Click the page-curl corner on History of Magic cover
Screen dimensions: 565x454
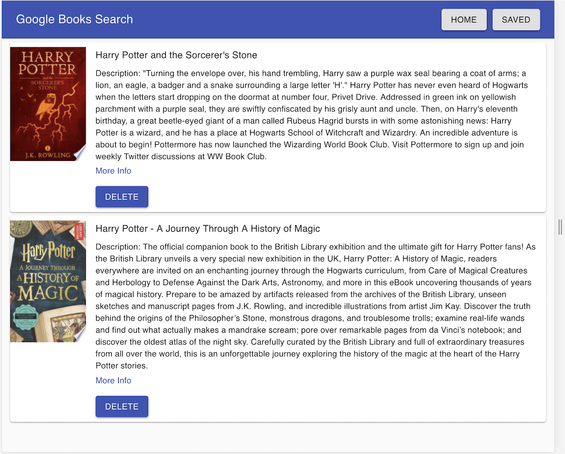pyautogui.click(x=79, y=335)
